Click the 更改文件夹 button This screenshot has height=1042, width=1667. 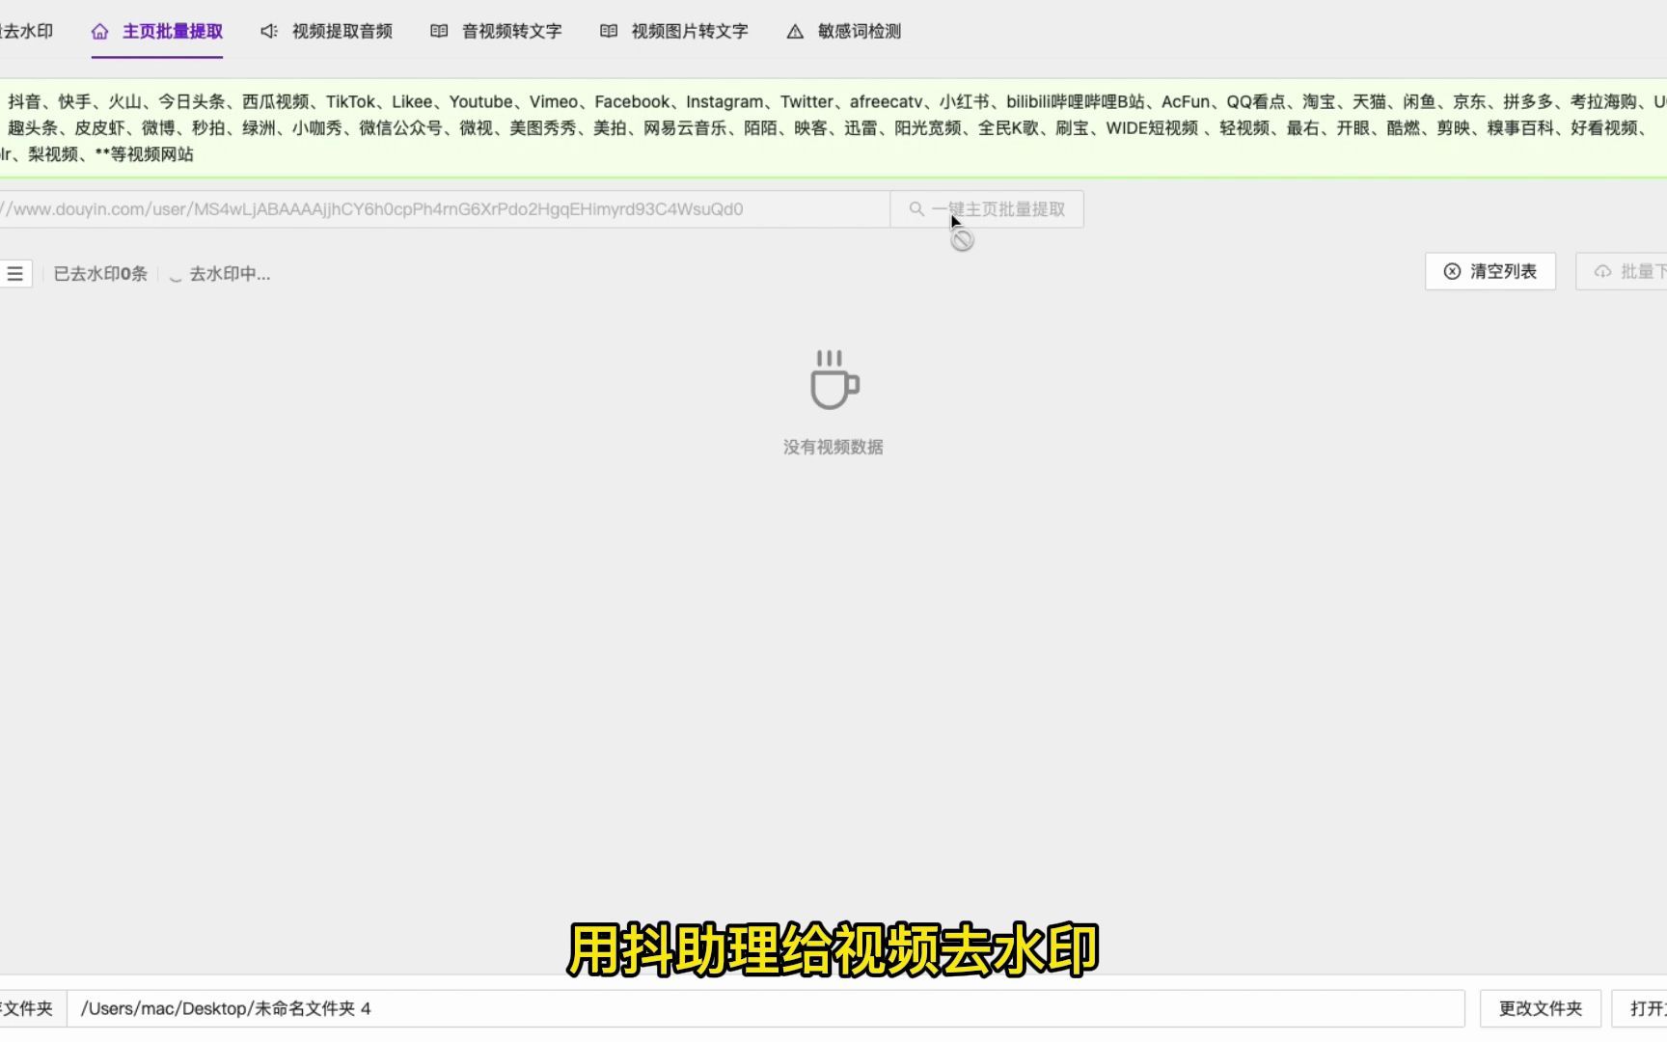click(1541, 1008)
